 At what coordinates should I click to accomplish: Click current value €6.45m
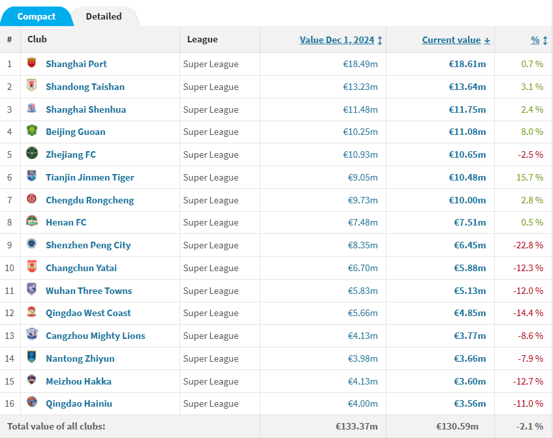coord(470,246)
